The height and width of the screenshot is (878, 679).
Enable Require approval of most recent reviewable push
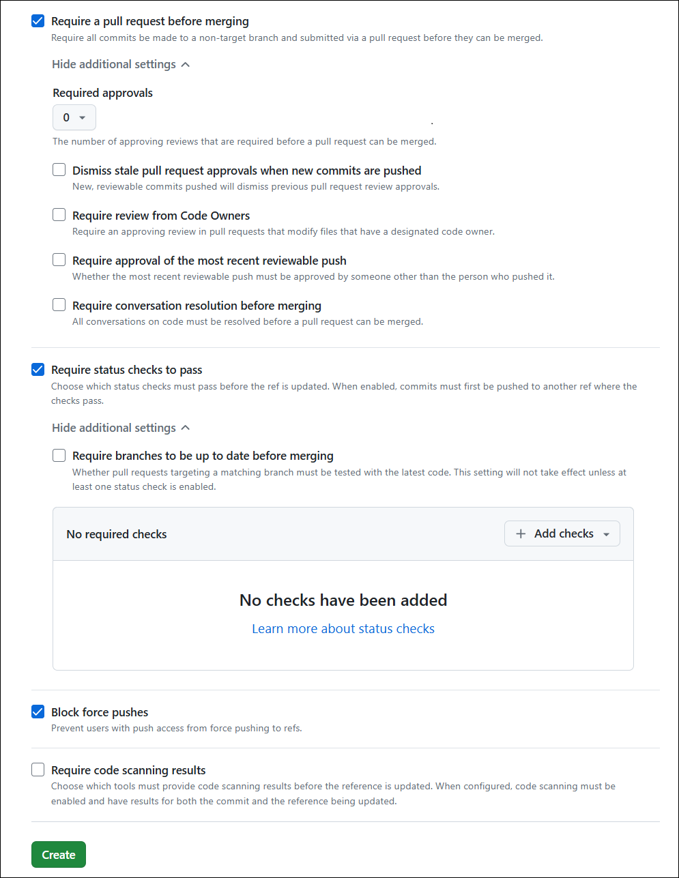pyautogui.click(x=59, y=259)
